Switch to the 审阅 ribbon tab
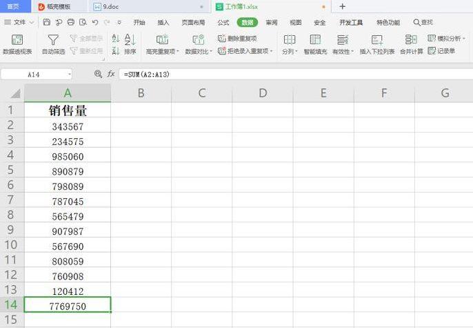This screenshot has height=328, width=473. coord(272,22)
